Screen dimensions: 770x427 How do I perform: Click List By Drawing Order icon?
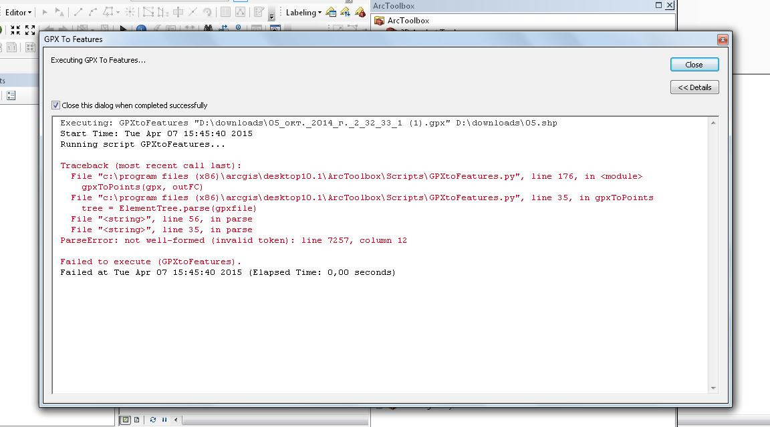[x=11, y=95]
